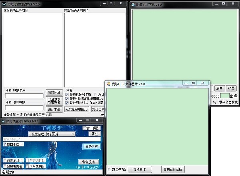Click the green box beside 命名
Image resolution: width=240 pixels, height=176 pixels.
tap(225, 96)
